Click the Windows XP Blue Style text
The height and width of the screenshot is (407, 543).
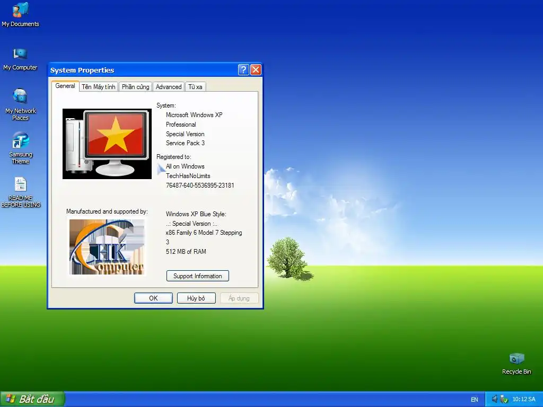[196, 214]
